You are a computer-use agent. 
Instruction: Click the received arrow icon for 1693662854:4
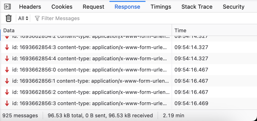(7, 58)
